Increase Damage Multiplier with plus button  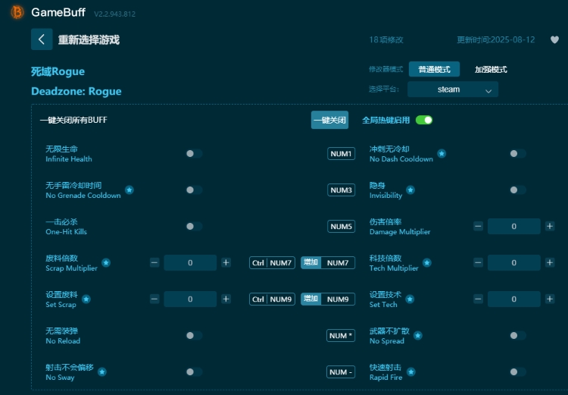click(550, 227)
